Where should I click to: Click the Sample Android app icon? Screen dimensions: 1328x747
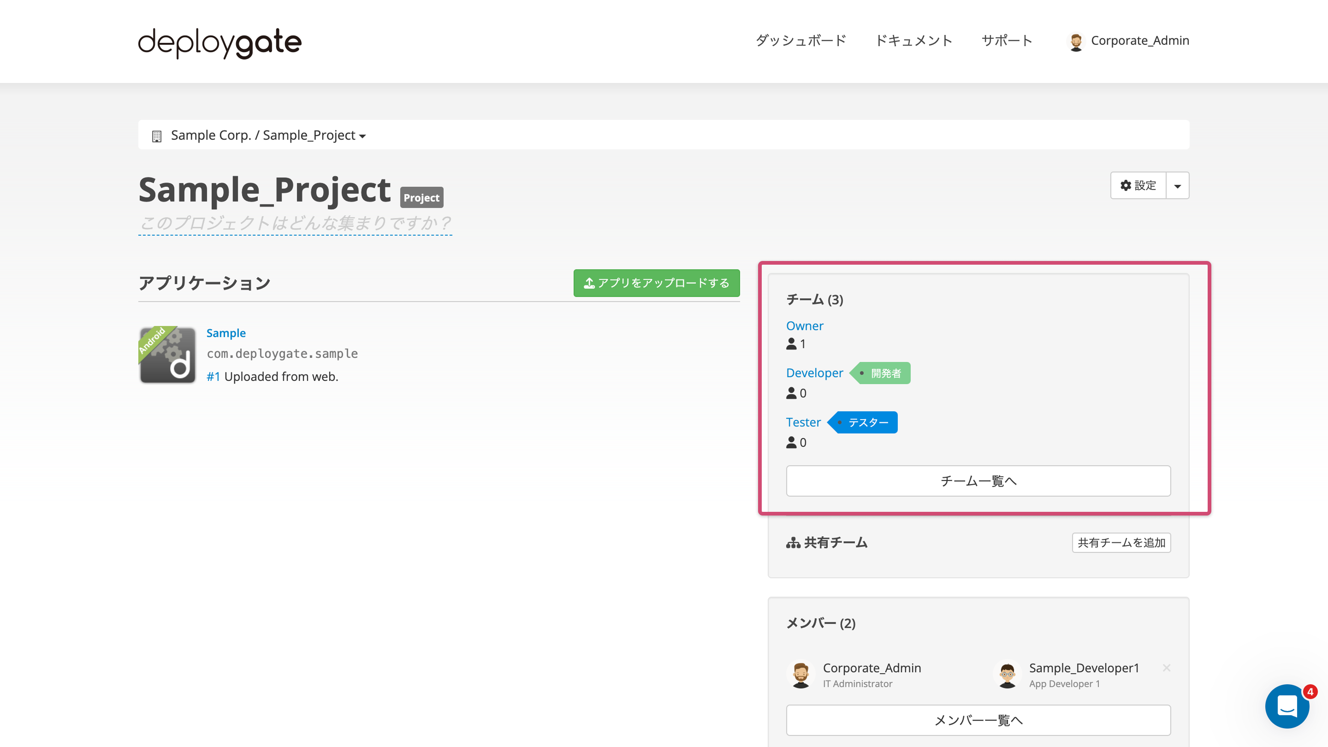coord(167,355)
